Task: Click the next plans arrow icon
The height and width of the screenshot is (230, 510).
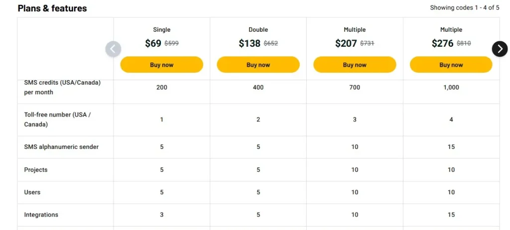Action: tap(500, 48)
